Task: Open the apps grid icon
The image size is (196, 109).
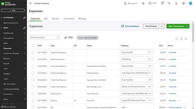Action: click(x=162, y=3)
